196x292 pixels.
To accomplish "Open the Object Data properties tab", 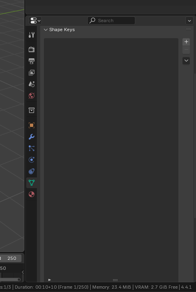I will pyautogui.click(x=32, y=183).
